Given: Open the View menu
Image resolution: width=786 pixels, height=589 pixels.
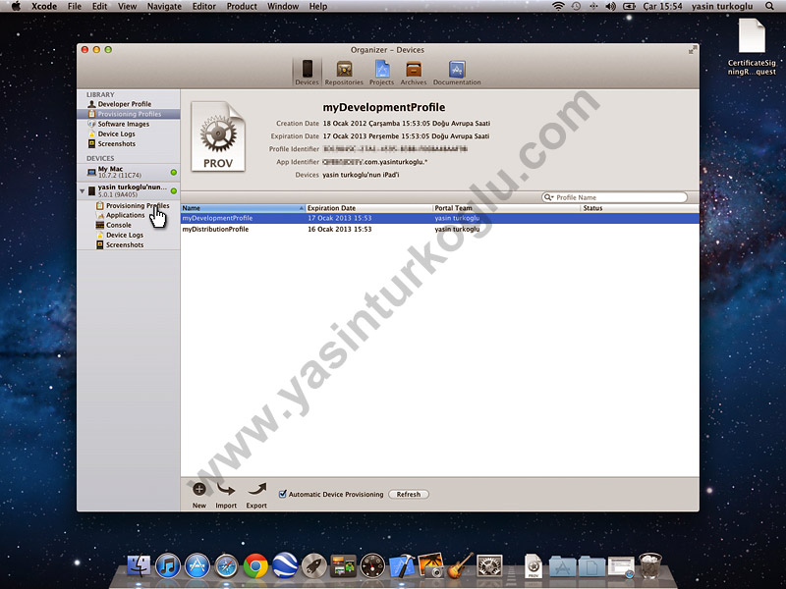Looking at the screenshot, I should pyautogui.click(x=127, y=7).
